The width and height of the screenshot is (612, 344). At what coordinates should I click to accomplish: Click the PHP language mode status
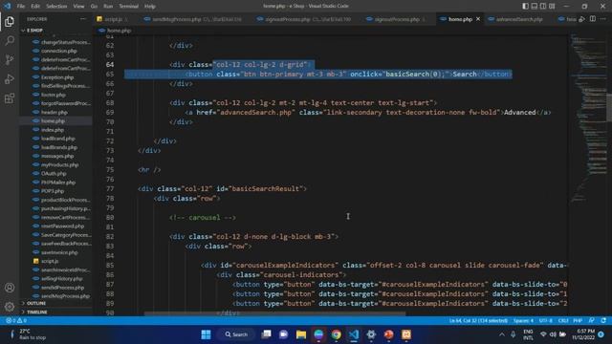point(578,321)
